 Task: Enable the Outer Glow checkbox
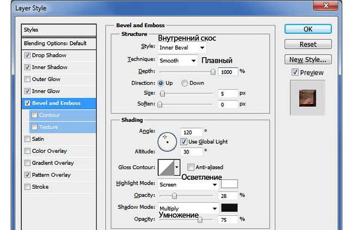click(27, 79)
